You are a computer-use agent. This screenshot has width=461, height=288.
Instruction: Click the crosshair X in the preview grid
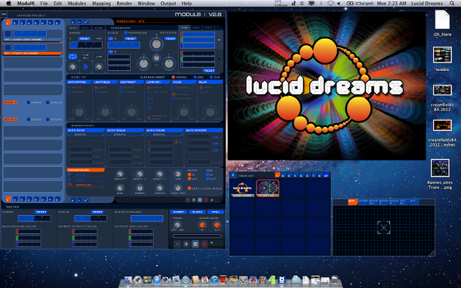click(384, 228)
